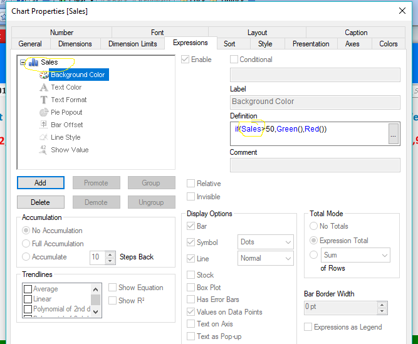Click the Line Style icon
This screenshot has width=418, height=344.
(x=44, y=138)
